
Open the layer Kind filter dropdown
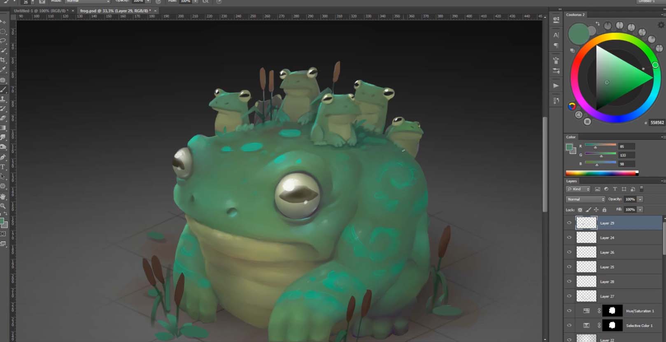pyautogui.click(x=578, y=189)
